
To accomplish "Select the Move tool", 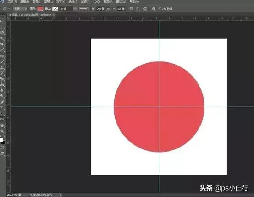I will (2, 21).
